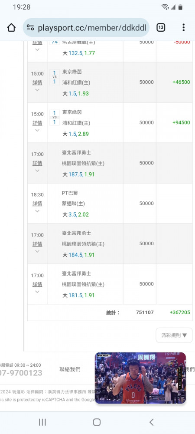The height and width of the screenshot is (434, 195).
Task: Expand chevron under 187.5 basketball bet row
Action: tap(37, 171)
